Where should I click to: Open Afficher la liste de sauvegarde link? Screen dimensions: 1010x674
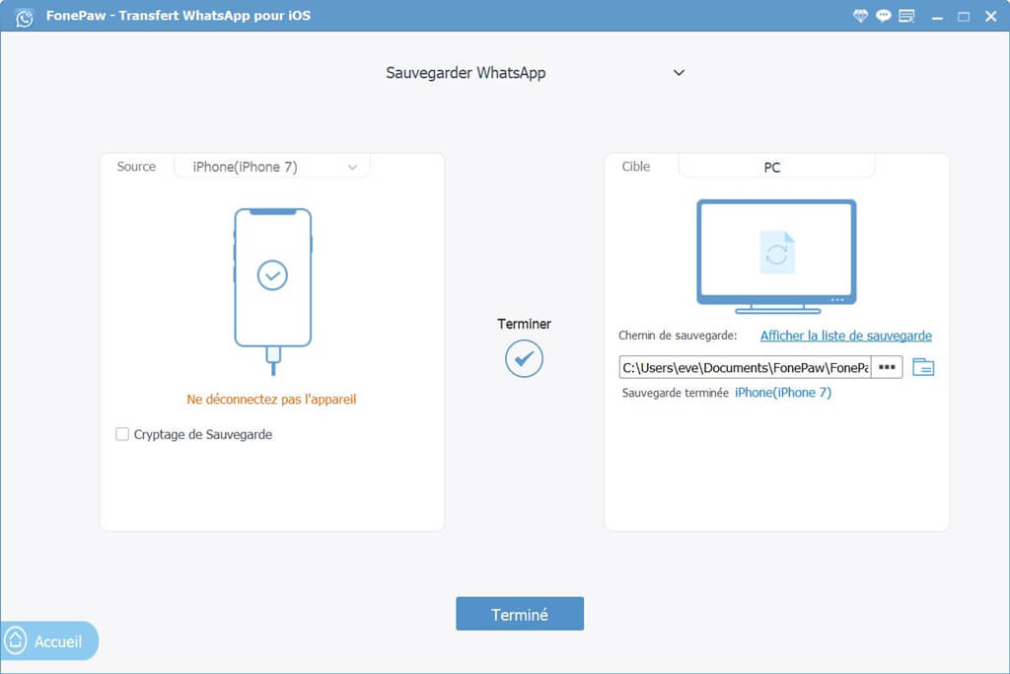coord(845,336)
